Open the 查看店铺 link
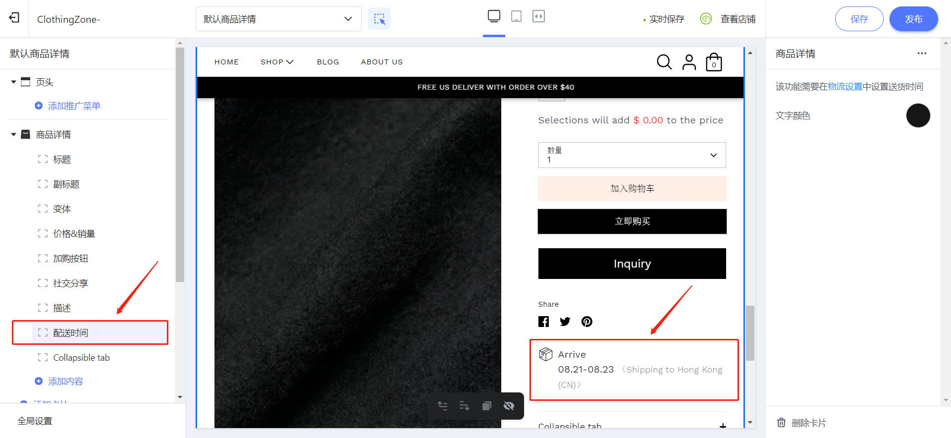This screenshot has height=438, width=951. pyautogui.click(x=738, y=19)
